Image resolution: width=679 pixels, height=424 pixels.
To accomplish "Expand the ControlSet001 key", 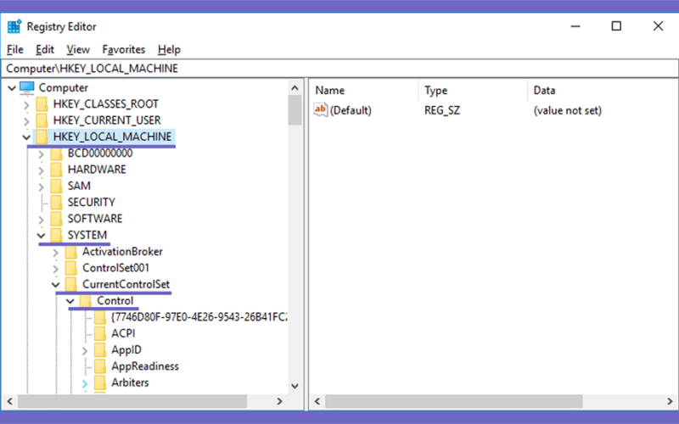I will tap(55, 269).
